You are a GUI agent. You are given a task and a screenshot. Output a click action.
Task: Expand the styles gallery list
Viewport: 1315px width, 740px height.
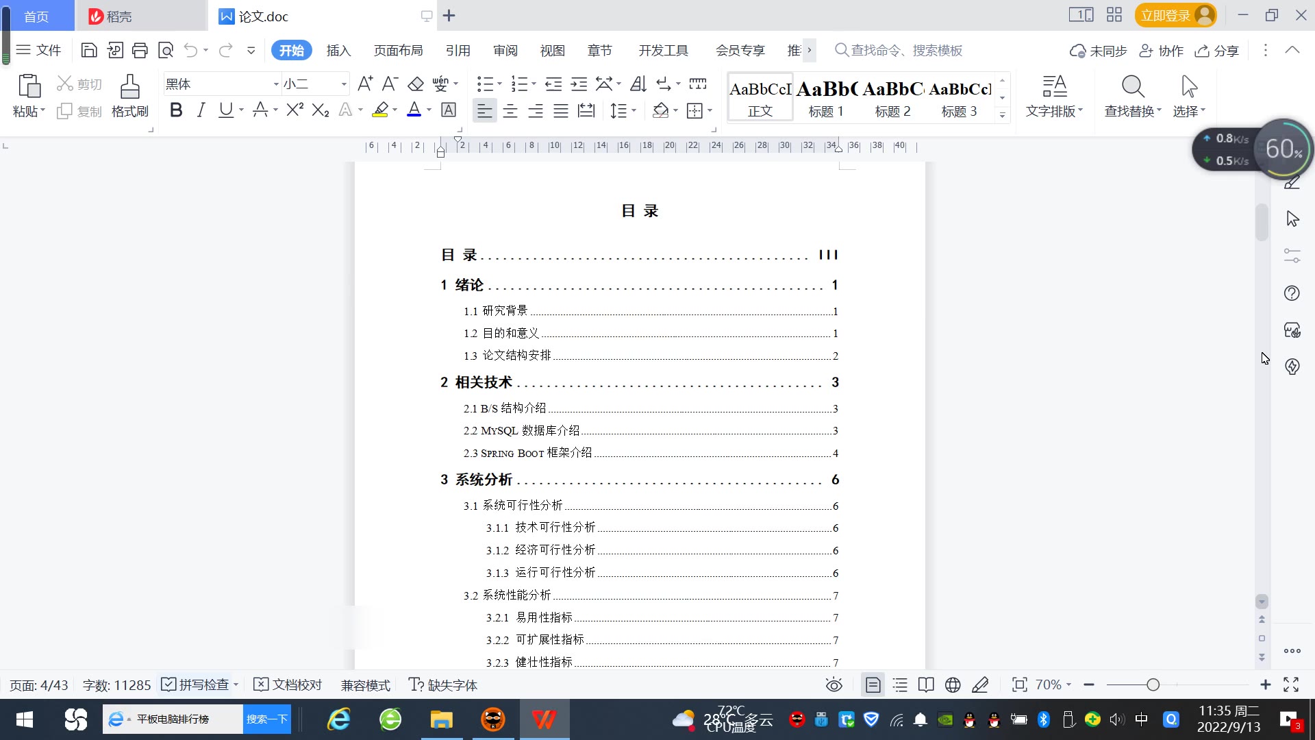[1002, 114]
